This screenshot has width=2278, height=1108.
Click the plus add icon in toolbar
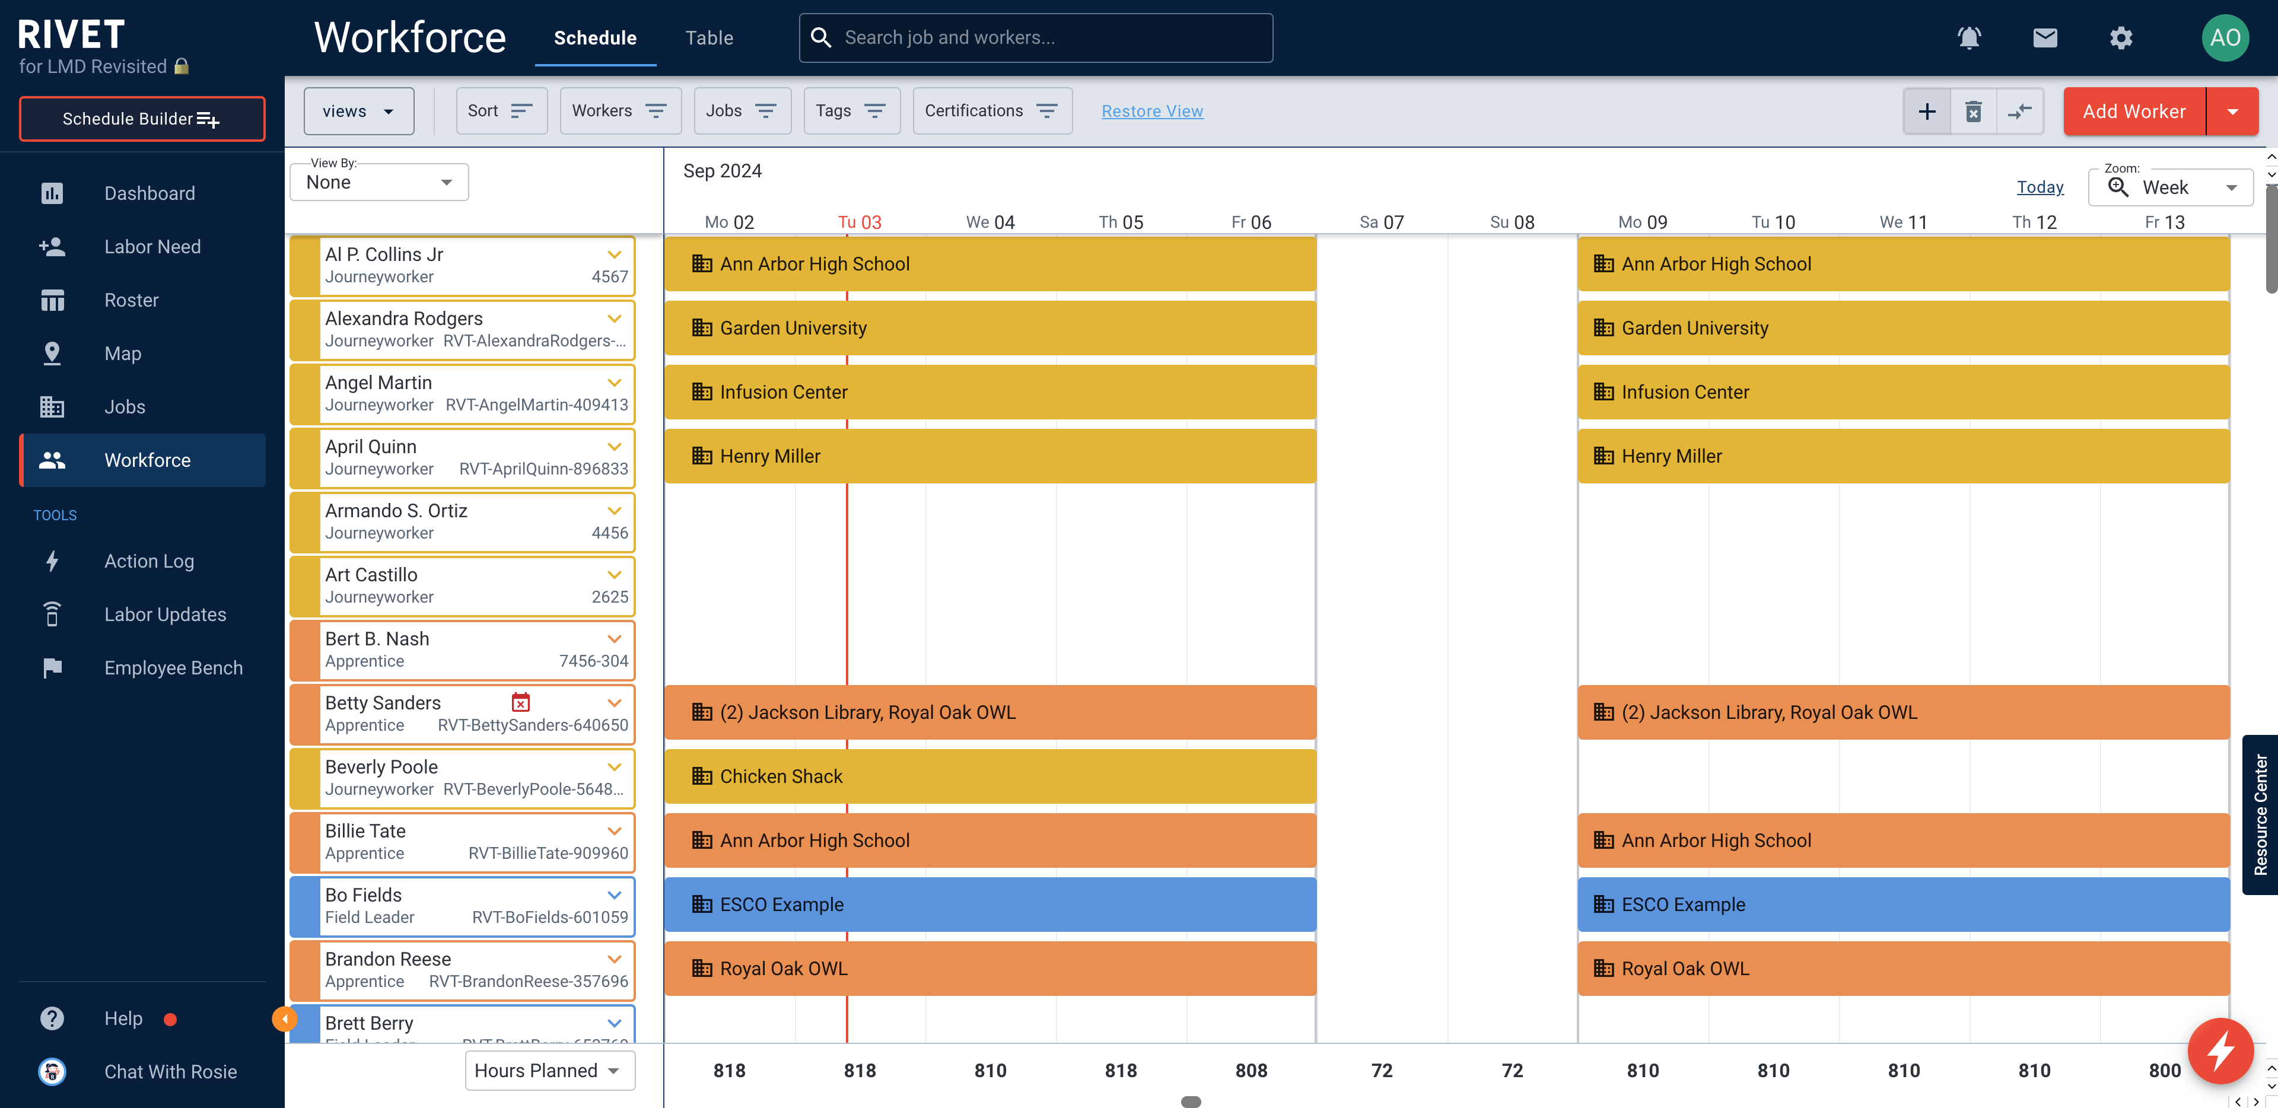point(1927,112)
